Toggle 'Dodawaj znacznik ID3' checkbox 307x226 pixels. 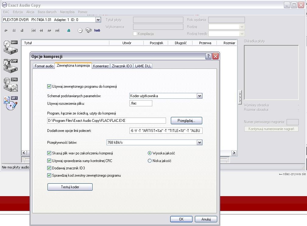click(49, 168)
